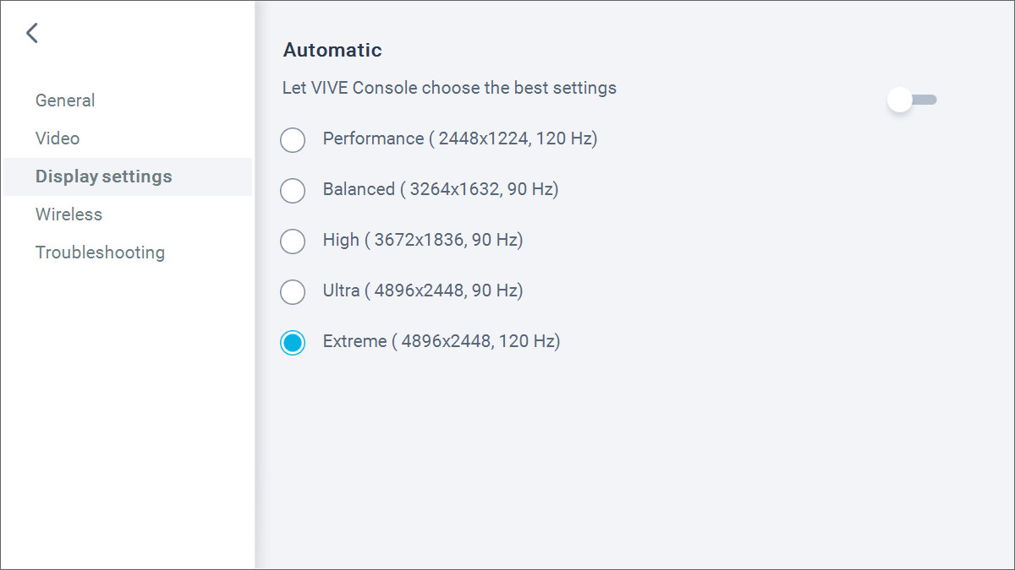
Task: Open the General settings section
Action: [65, 100]
